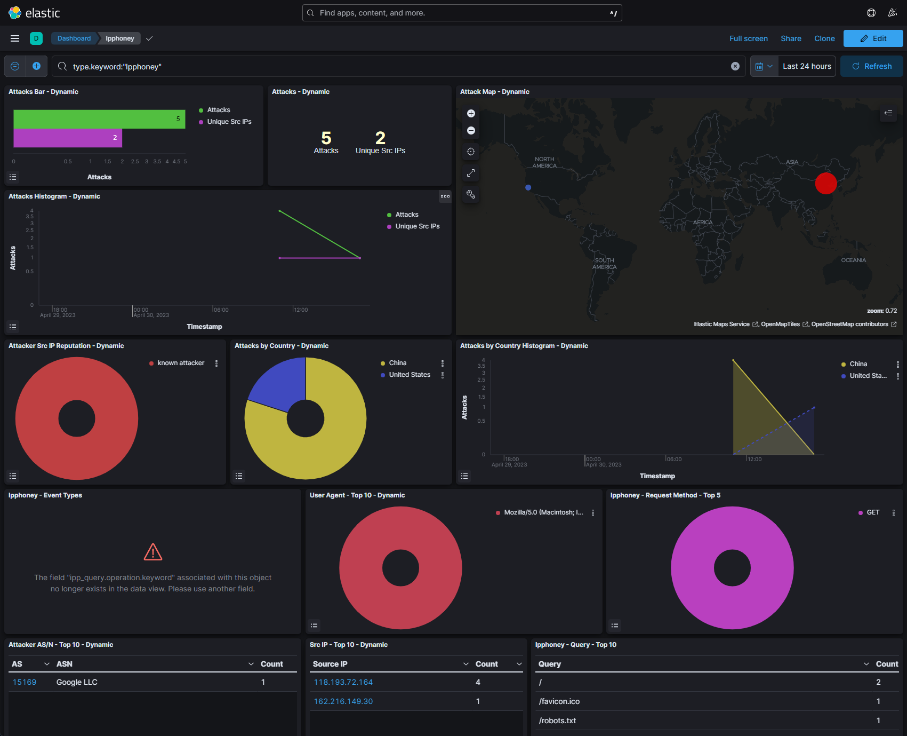Expand the attack map to full screen
This screenshot has height=736, width=907.
coord(471,173)
